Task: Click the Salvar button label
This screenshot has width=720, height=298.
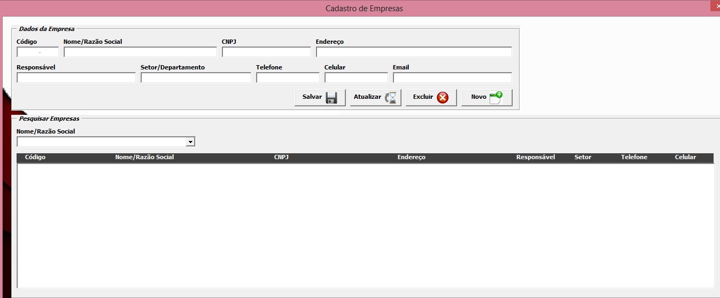Action: [312, 97]
